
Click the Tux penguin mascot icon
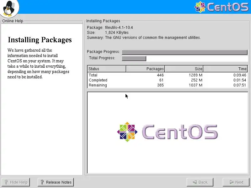tap(9, 8)
